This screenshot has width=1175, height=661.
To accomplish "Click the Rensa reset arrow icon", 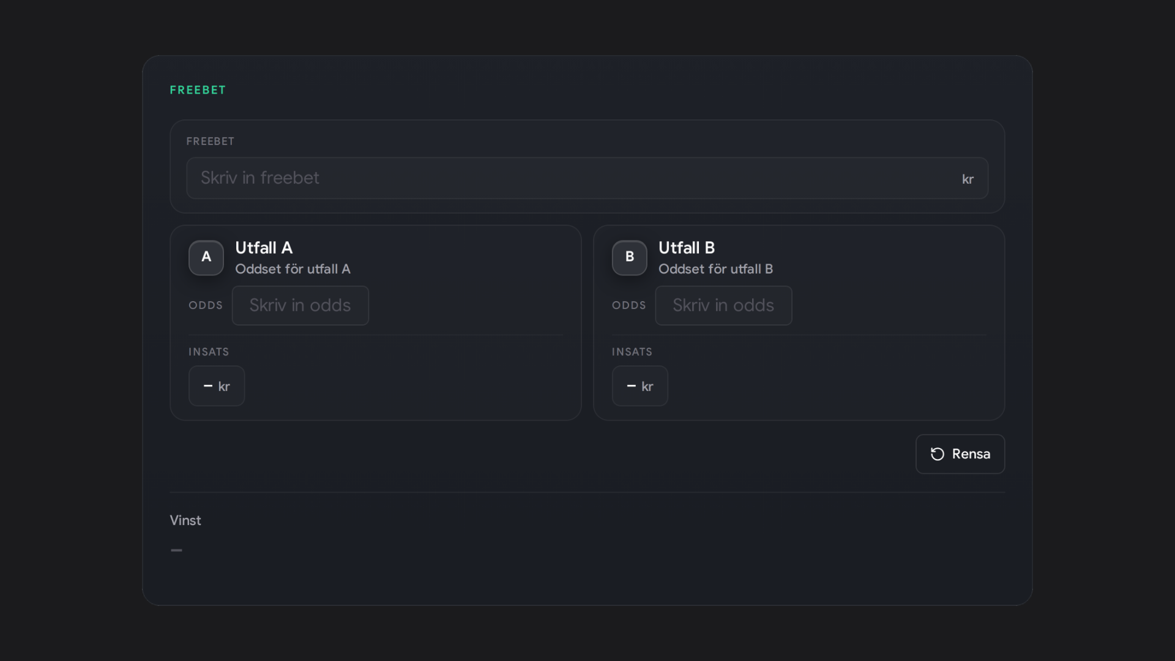I will coord(937,454).
